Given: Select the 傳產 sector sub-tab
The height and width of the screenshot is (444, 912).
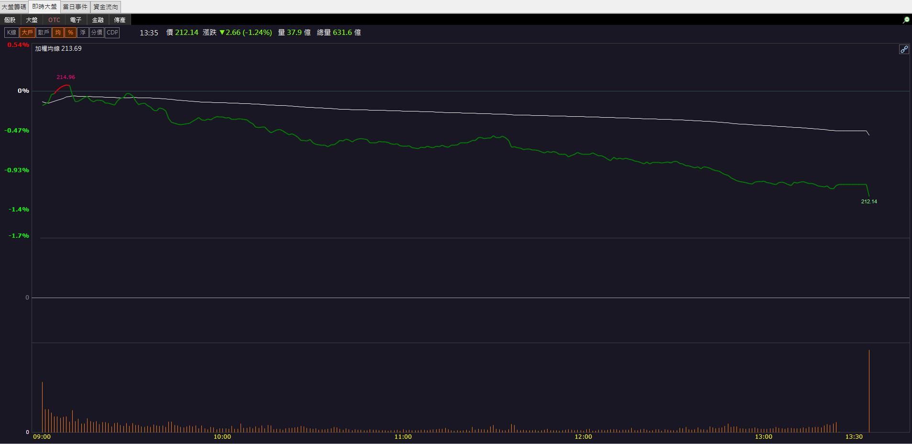Looking at the screenshot, I should (x=120, y=20).
